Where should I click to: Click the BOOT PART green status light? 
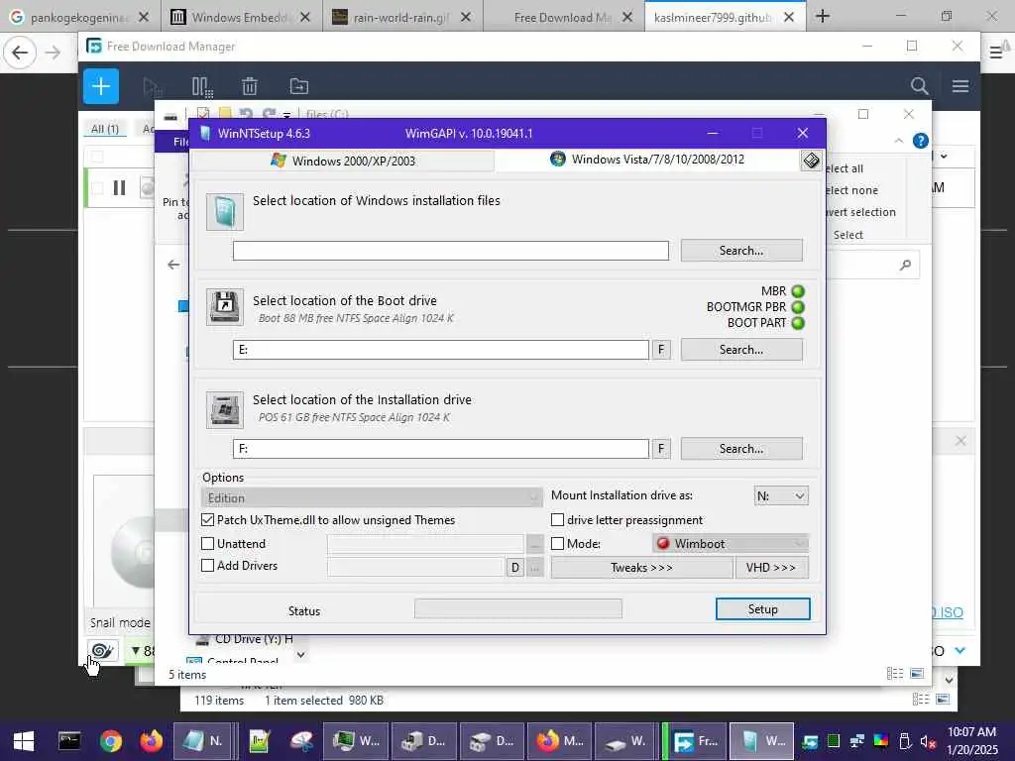[x=798, y=322]
